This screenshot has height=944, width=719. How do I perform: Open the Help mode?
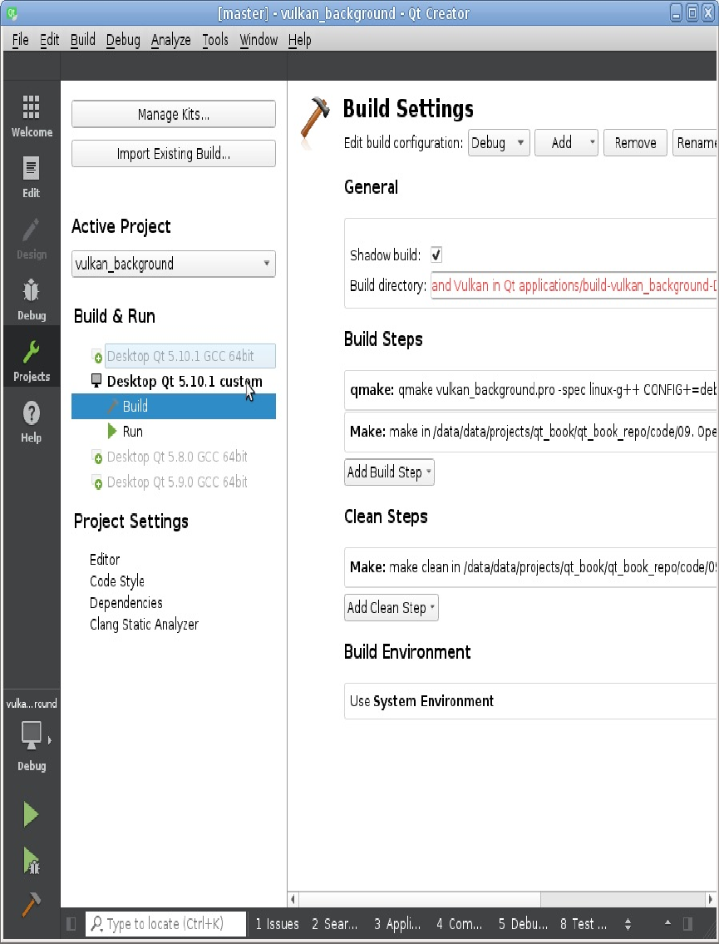point(32,422)
